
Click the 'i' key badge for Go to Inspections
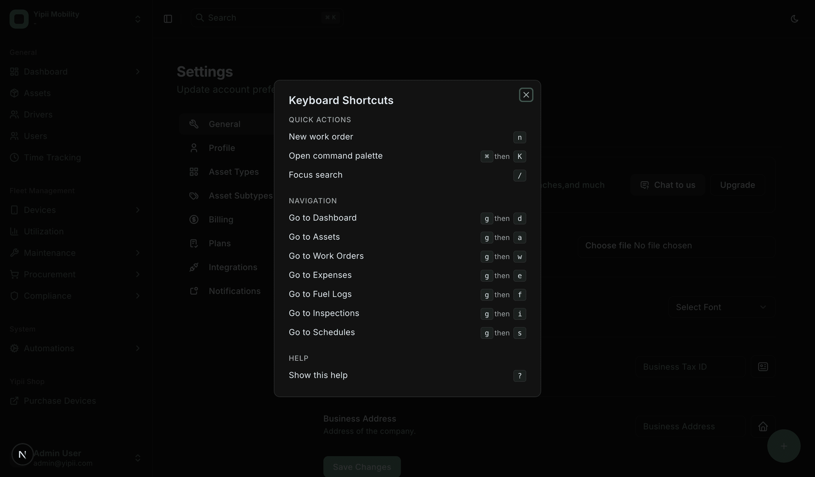click(x=519, y=314)
